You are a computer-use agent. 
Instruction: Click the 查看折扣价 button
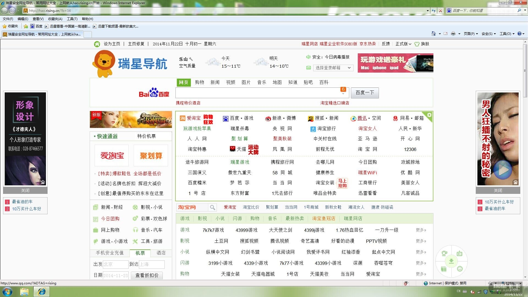147,275
